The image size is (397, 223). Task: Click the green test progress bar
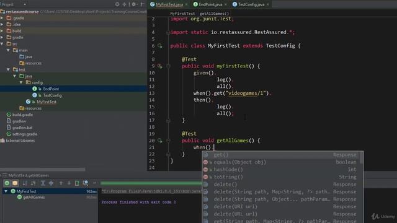151,183
